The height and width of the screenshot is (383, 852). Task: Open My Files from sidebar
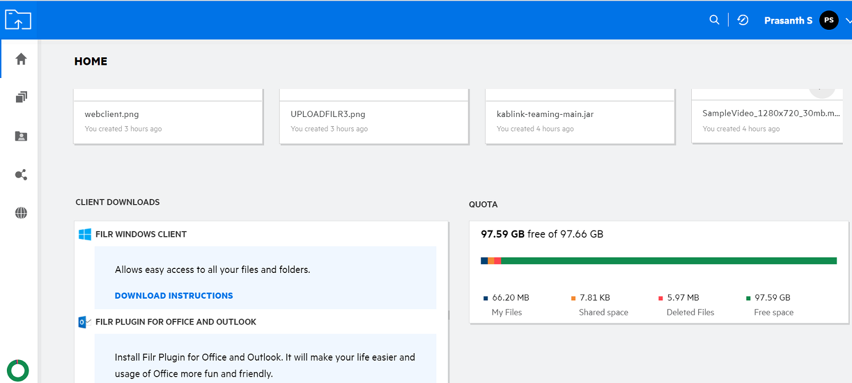[x=21, y=97]
